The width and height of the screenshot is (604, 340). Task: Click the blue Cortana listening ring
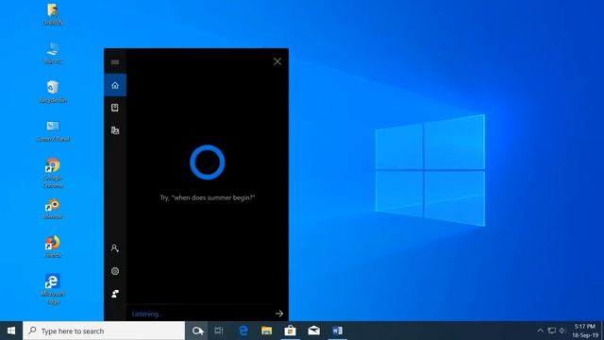click(208, 162)
